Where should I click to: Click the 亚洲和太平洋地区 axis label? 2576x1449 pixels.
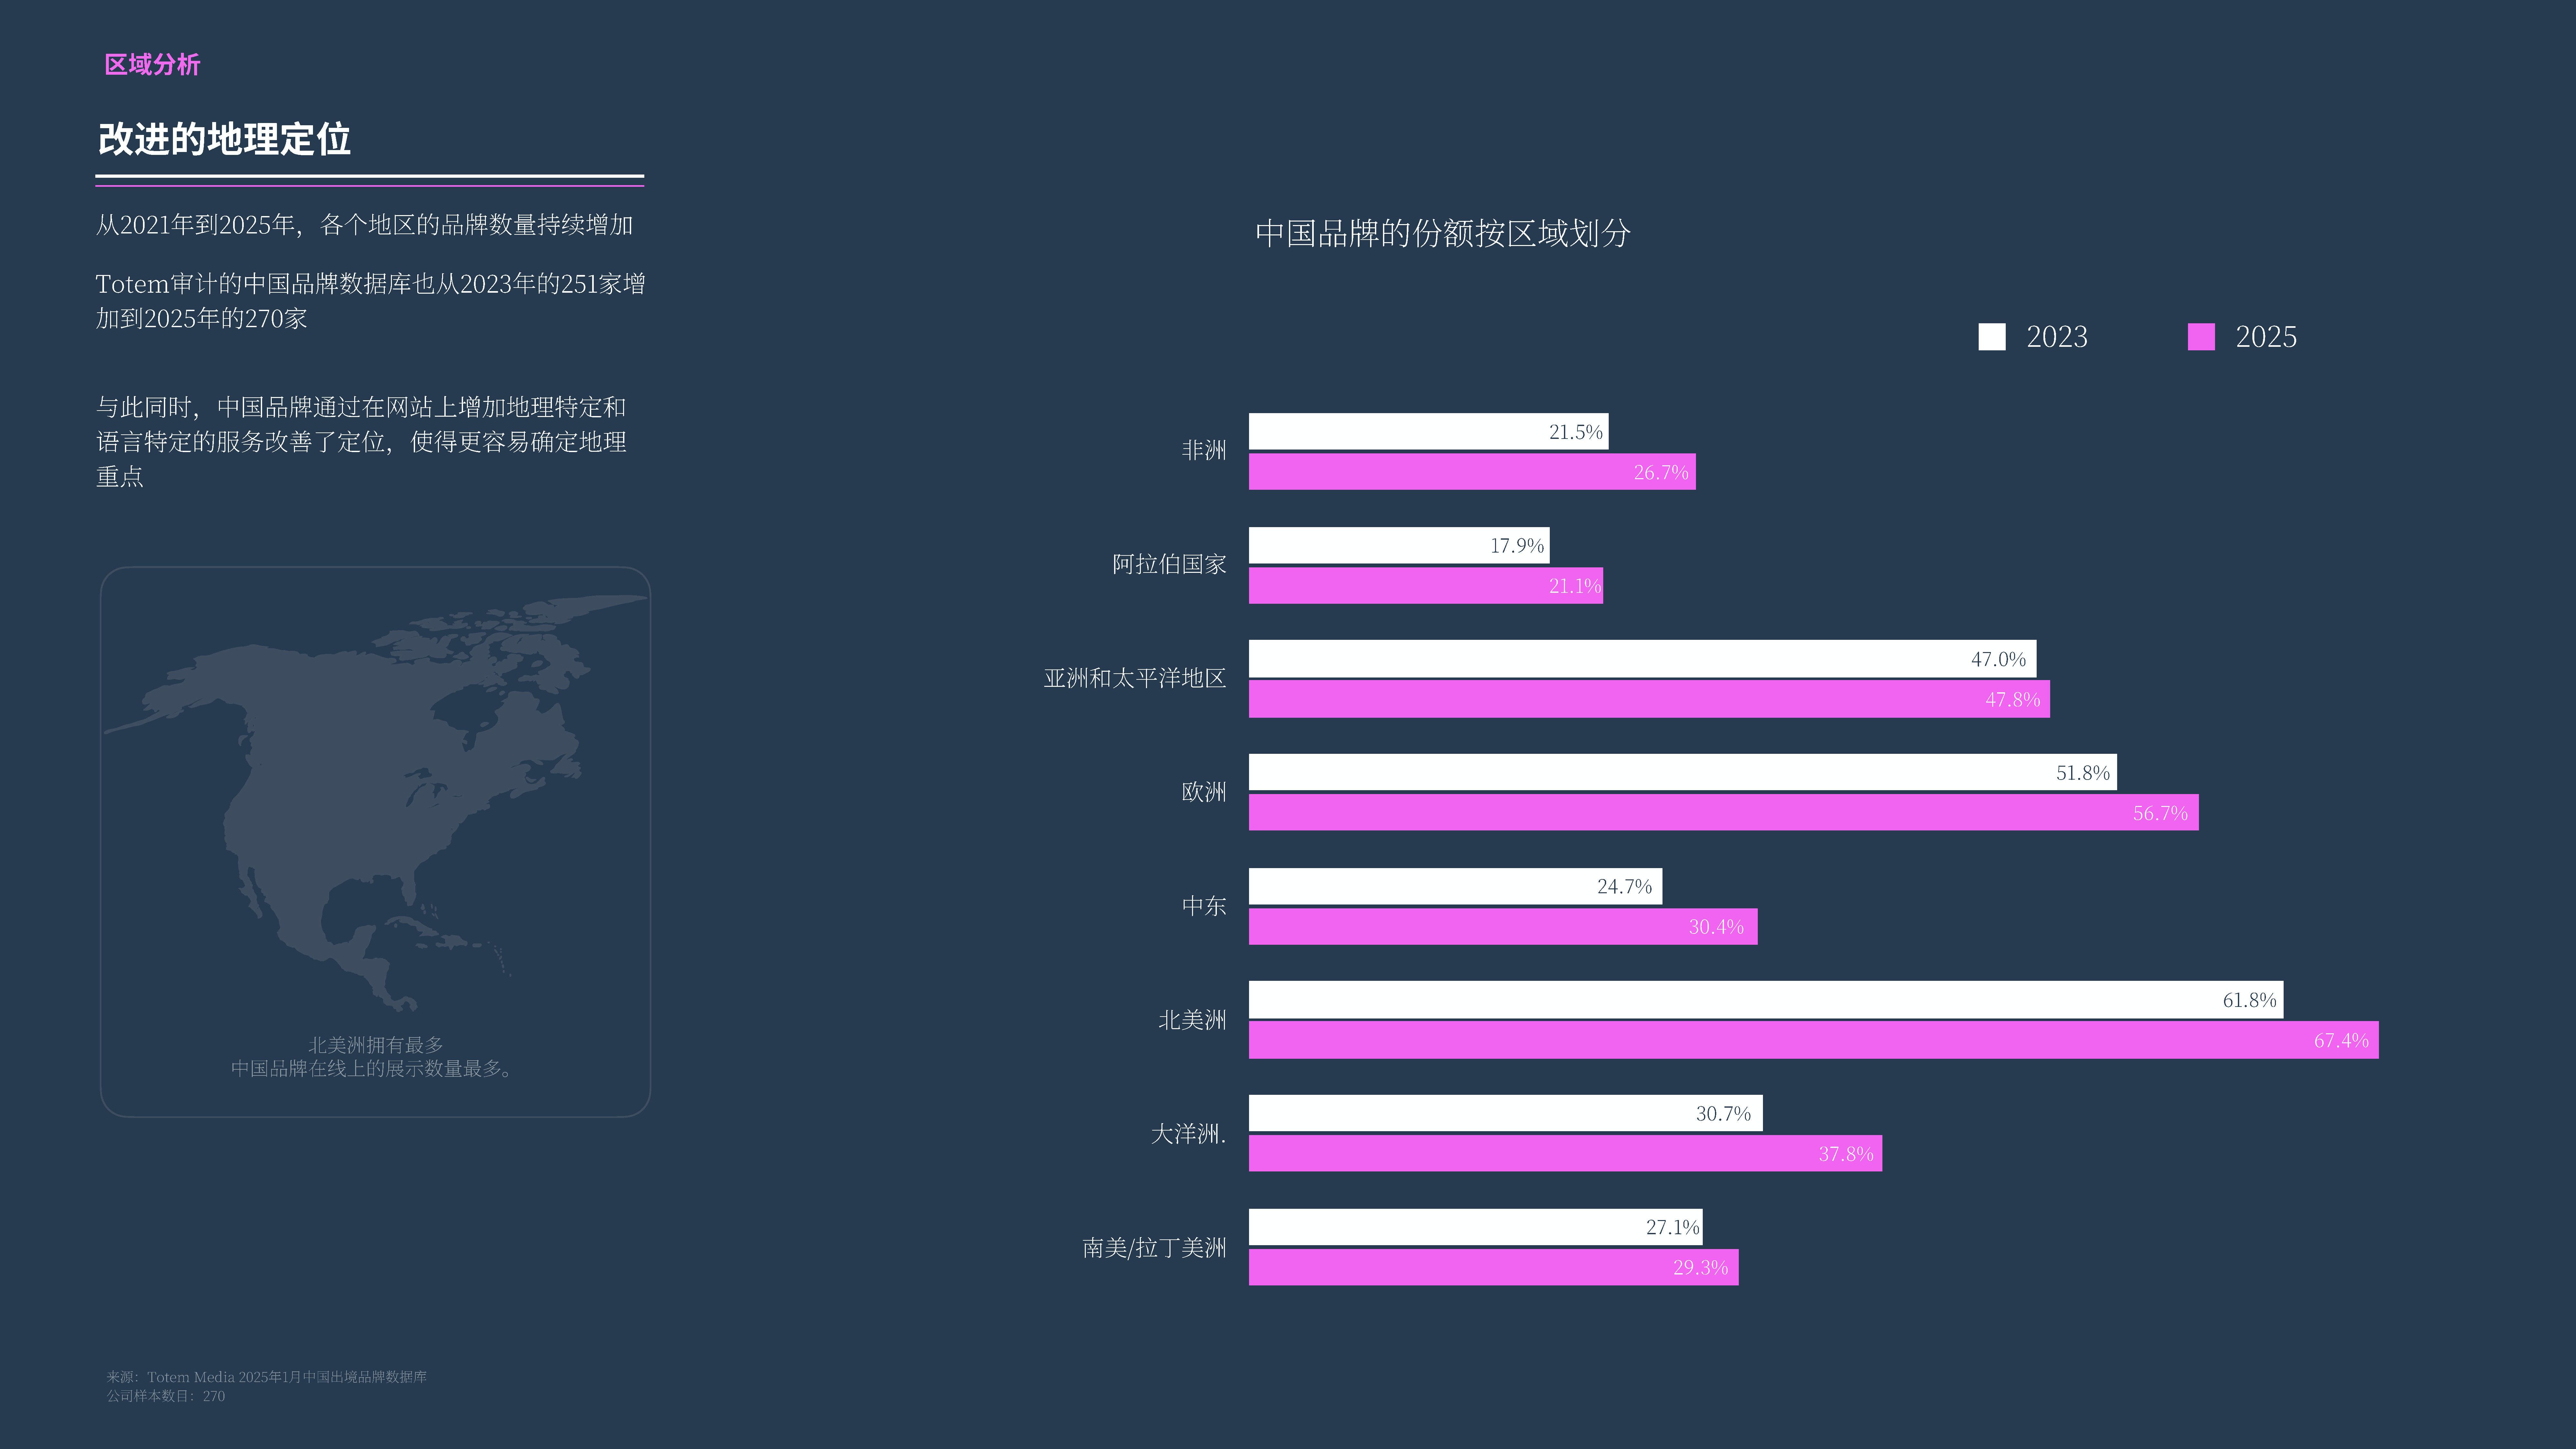[x=1135, y=678]
